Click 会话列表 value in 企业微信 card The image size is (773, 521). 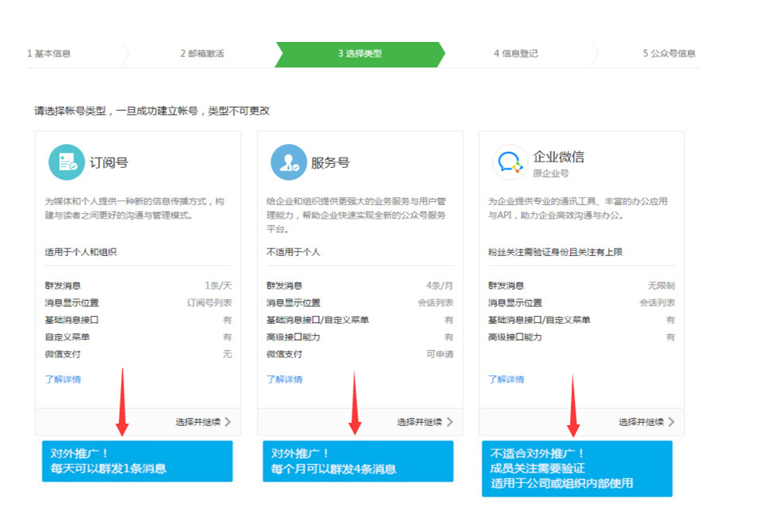657,302
